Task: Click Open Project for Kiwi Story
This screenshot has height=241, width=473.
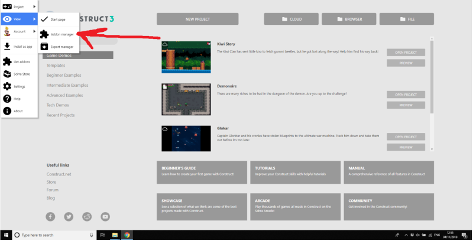Action: [406, 53]
